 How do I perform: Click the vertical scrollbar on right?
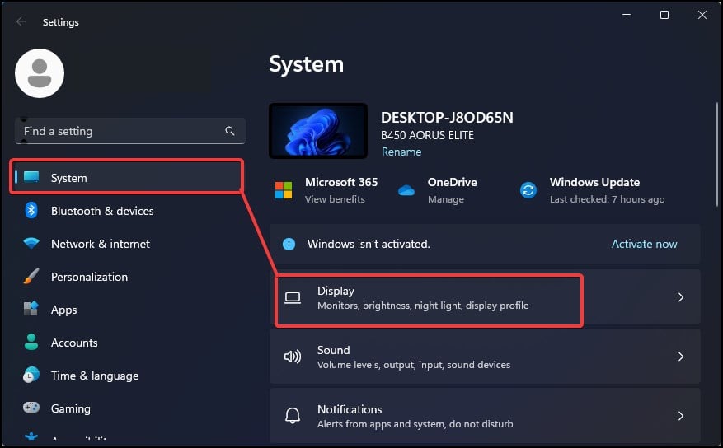717,154
